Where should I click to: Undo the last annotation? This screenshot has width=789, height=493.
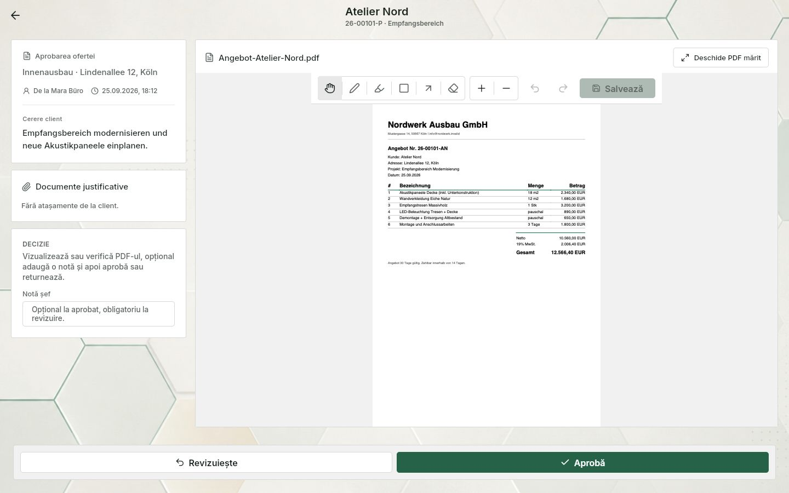535,88
